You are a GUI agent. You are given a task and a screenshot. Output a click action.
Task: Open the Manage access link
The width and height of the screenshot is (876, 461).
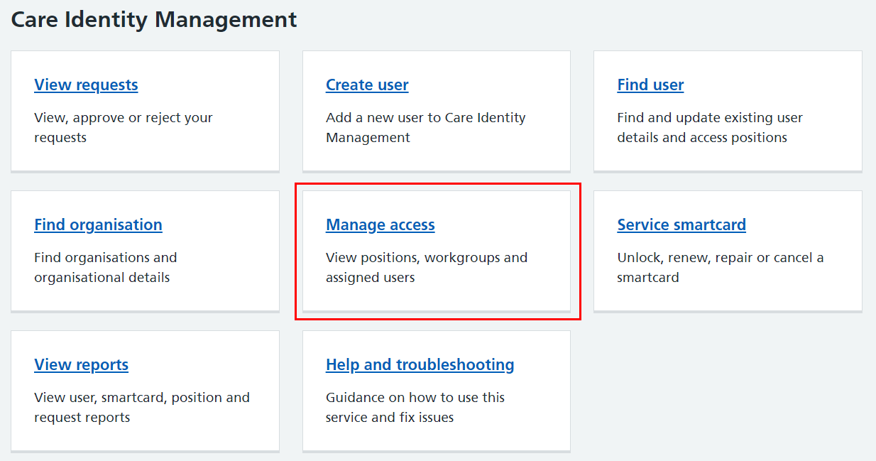click(x=380, y=225)
